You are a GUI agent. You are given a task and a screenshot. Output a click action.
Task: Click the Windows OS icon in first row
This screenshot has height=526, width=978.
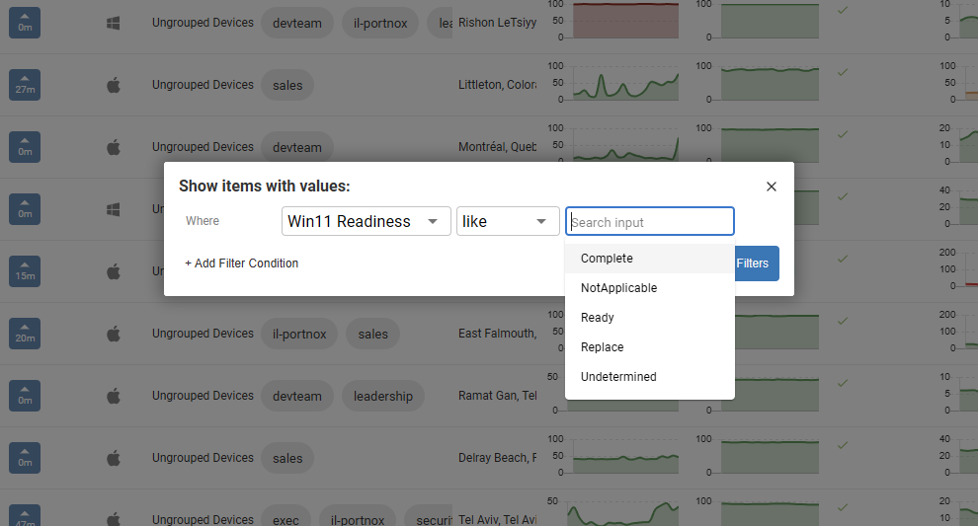113,23
